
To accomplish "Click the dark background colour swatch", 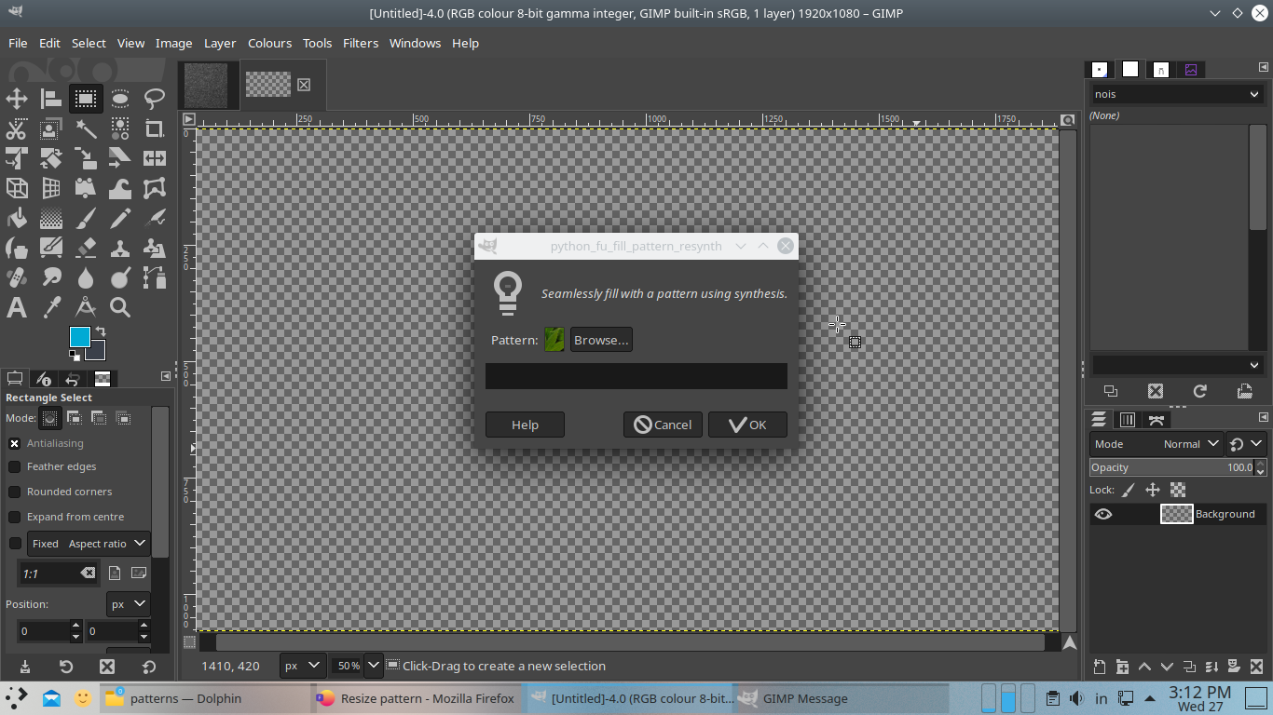I will coord(96,351).
